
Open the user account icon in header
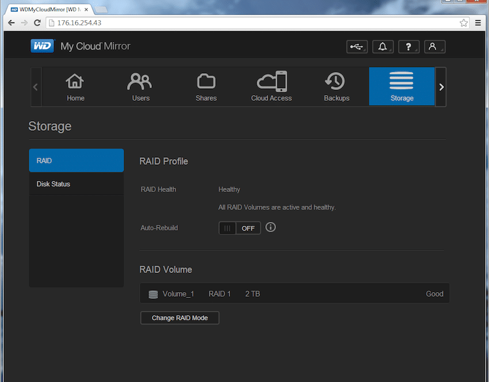point(435,47)
